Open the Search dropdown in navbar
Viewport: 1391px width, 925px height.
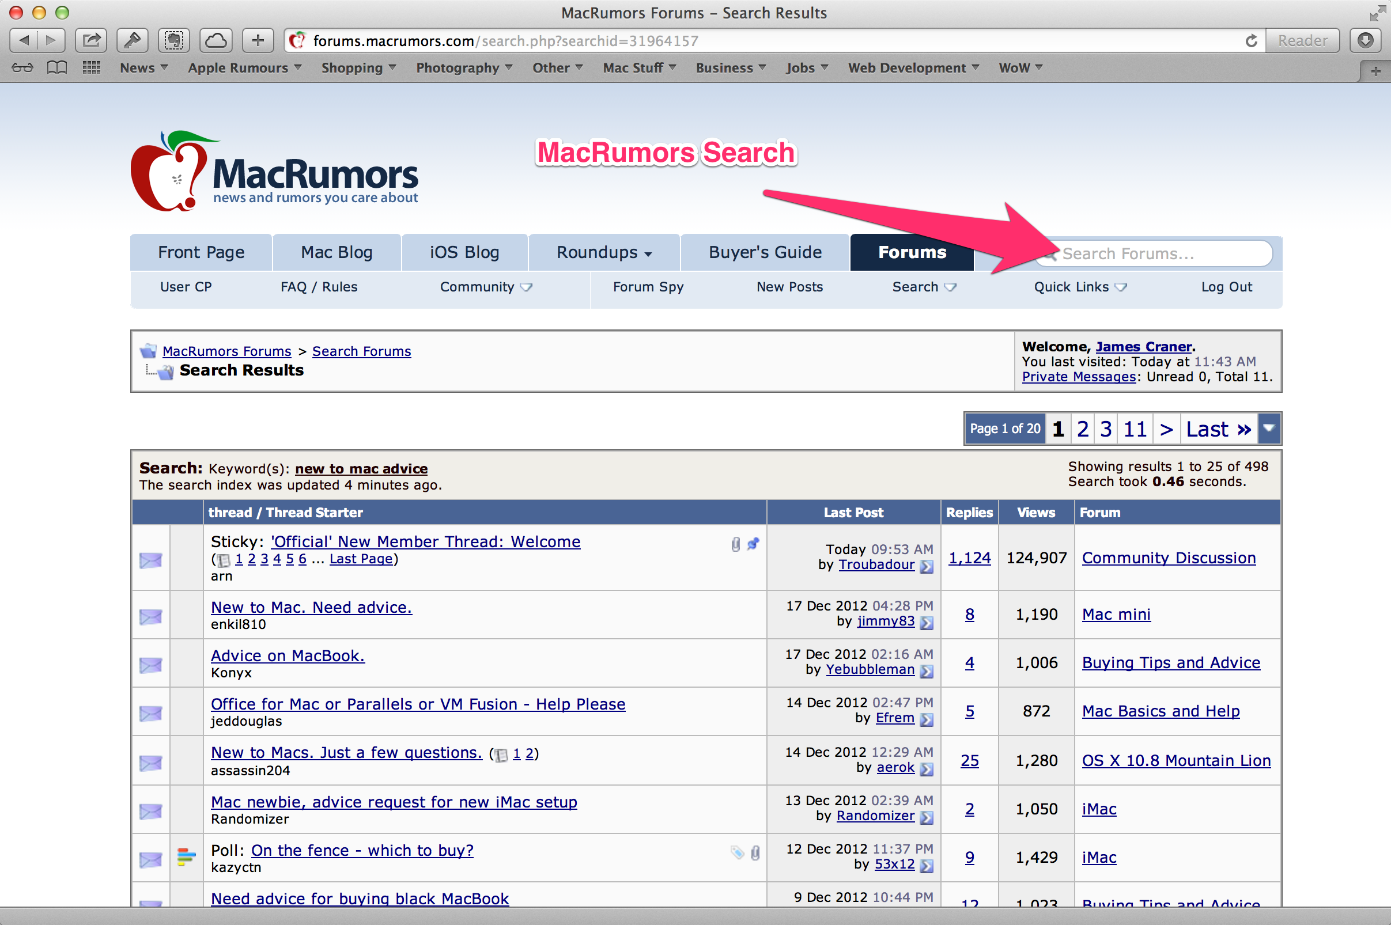(924, 287)
